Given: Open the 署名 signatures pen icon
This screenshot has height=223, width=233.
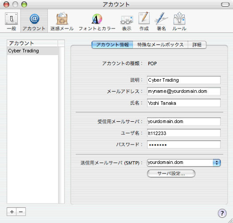Looking at the screenshot, I should tap(161, 22).
